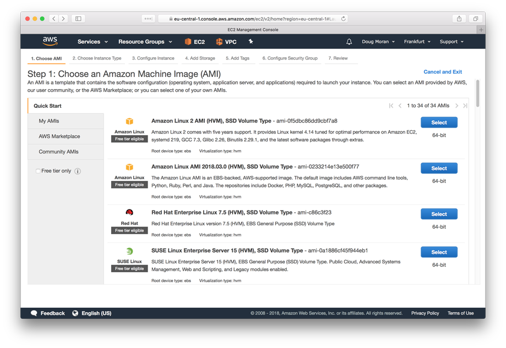Go to first AMI page icon
The image size is (506, 348).
pos(391,106)
